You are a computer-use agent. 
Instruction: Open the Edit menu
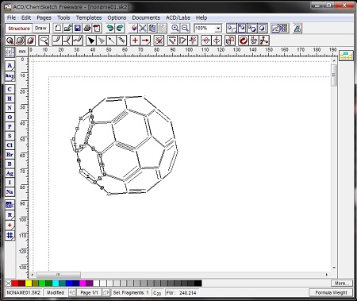pos(26,17)
